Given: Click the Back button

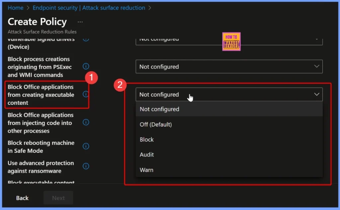Looking at the screenshot, I should click(x=22, y=198).
